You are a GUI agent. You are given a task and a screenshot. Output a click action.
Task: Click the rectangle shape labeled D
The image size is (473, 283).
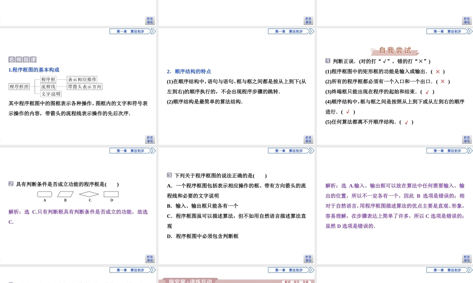(111, 194)
